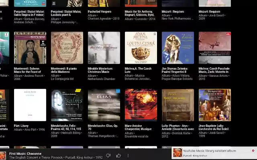Click 'Michna,A. The Czech Lute' title

(x=138, y=70)
